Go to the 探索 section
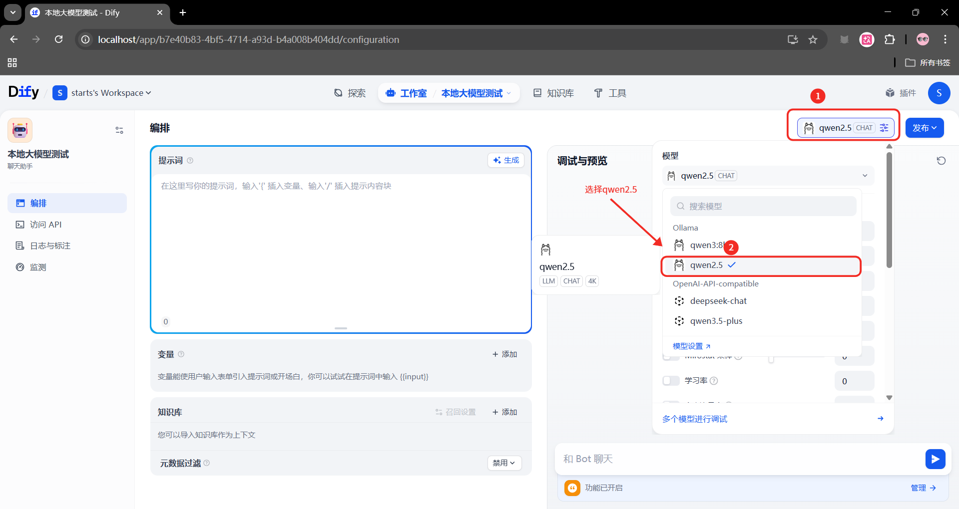Viewport: 959px width, 509px height. point(350,93)
